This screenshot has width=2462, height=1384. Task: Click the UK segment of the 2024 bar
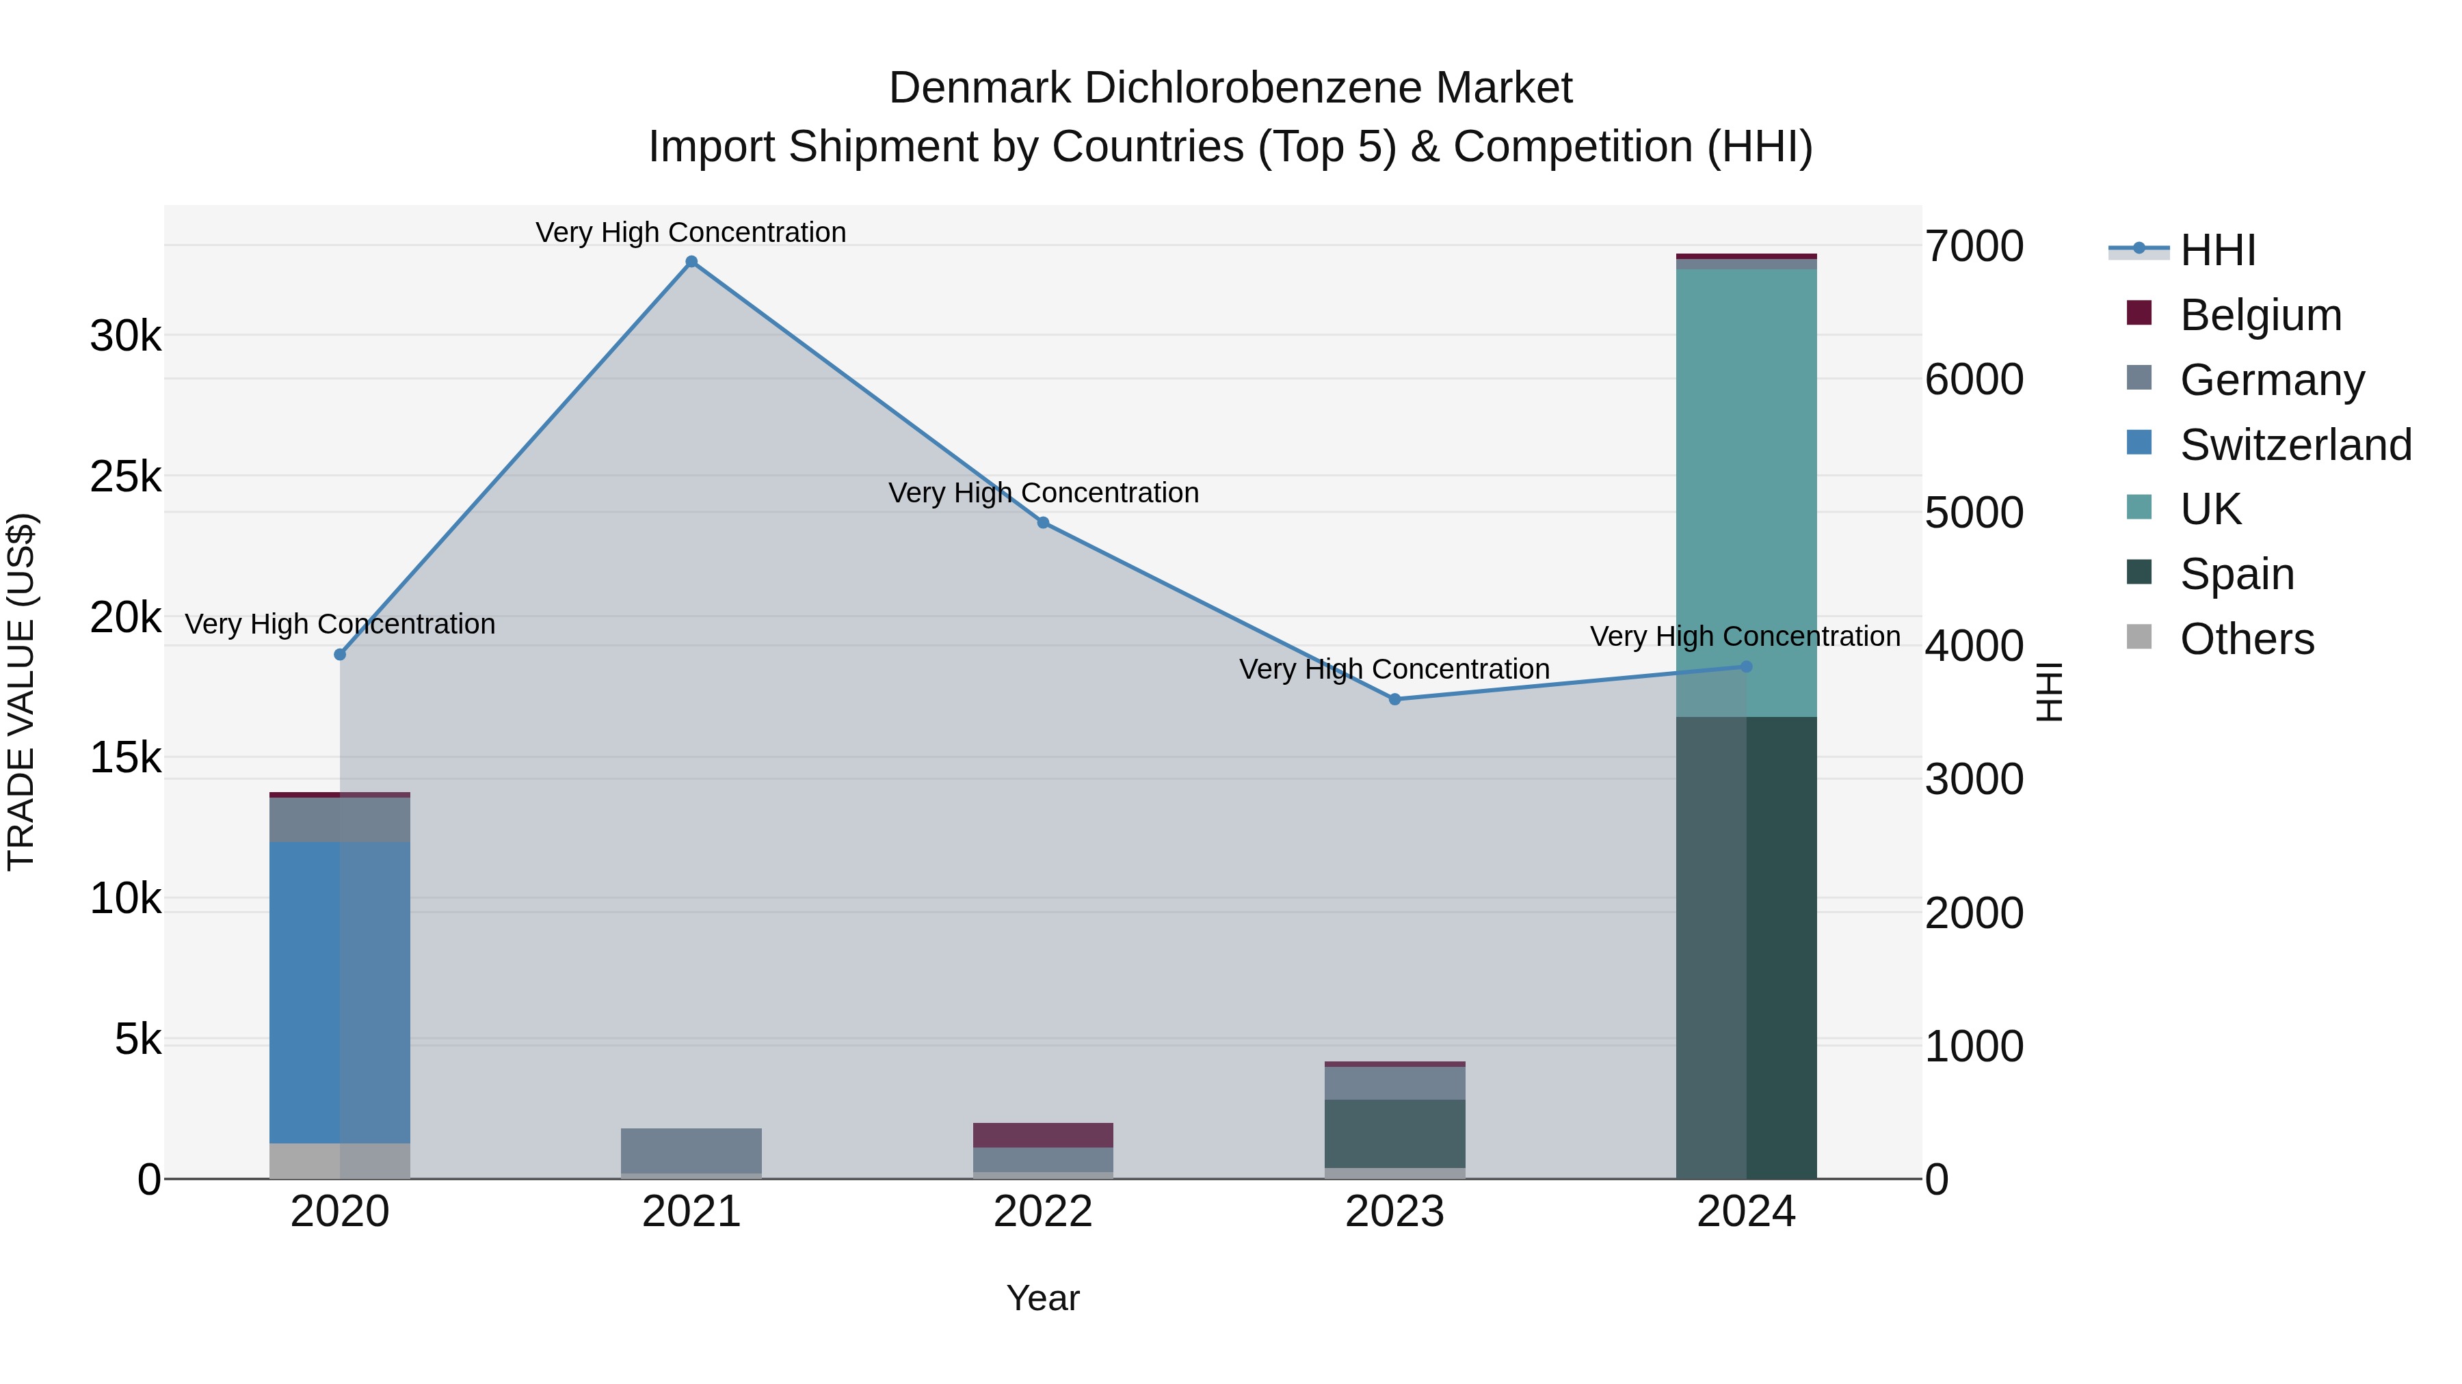1746,493
